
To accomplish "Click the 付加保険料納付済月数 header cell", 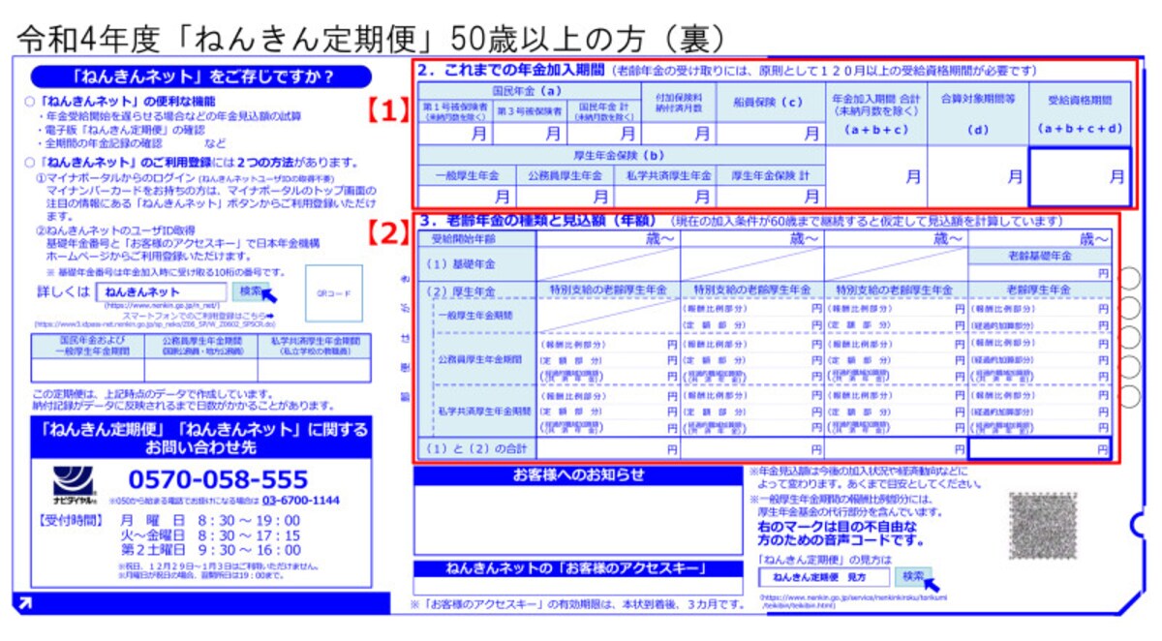I will (678, 103).
